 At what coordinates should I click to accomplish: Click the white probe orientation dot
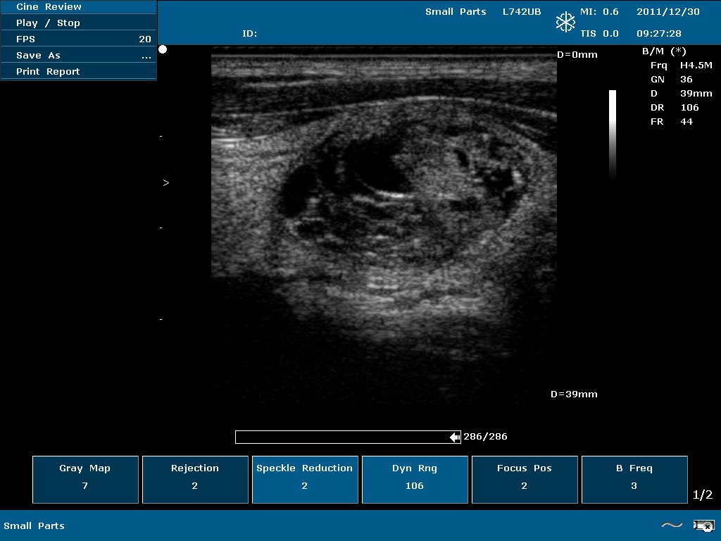[163, 49]
